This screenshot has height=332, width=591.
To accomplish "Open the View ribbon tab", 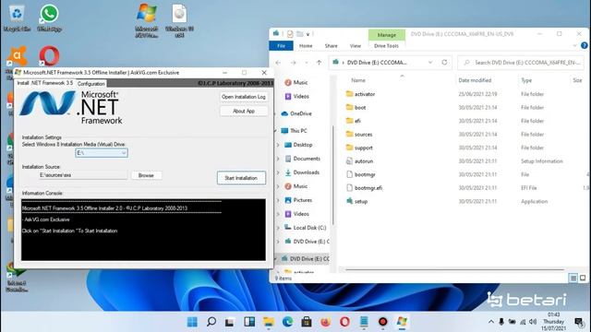I will tap(356, 45).
